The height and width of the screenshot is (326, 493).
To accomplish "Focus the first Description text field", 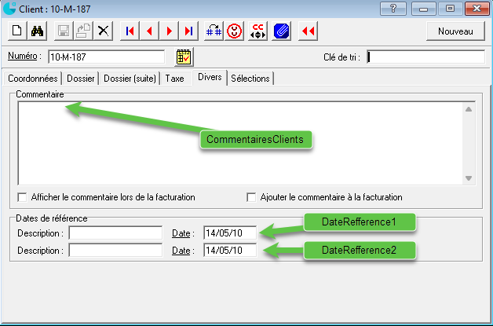I will 115,233.
